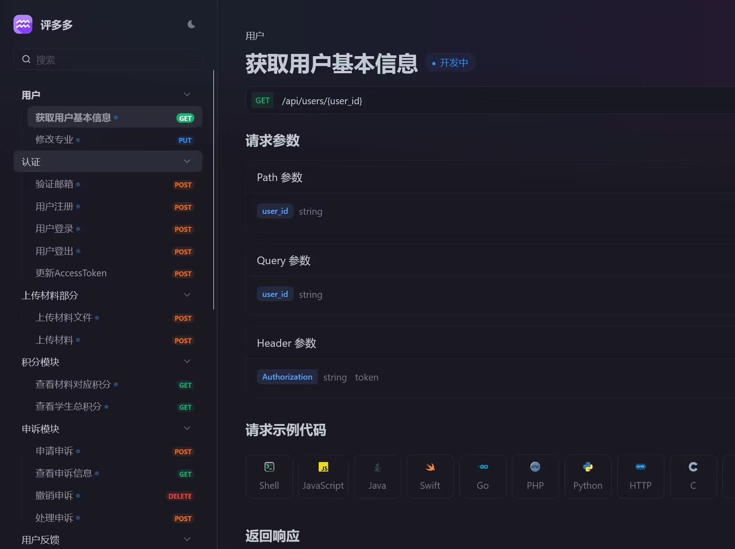735x549 pixels.
Task: Click the 请求示例代码 heading
Action: [286, 430]
